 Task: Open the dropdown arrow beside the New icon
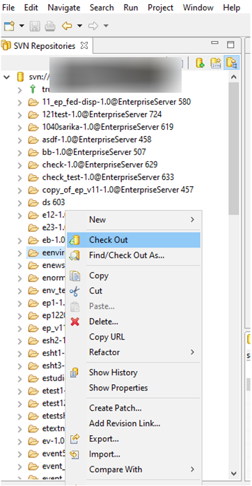click(22, 26)
